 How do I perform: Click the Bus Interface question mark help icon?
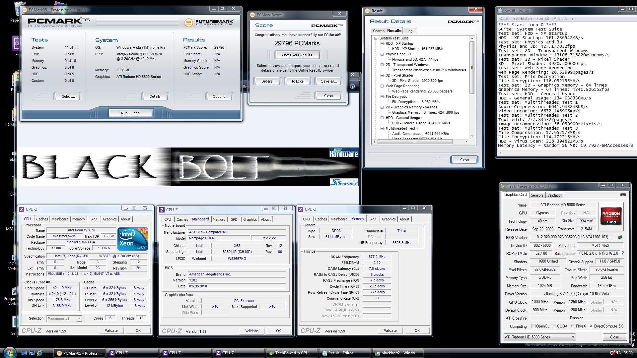(x=623, y=253)
